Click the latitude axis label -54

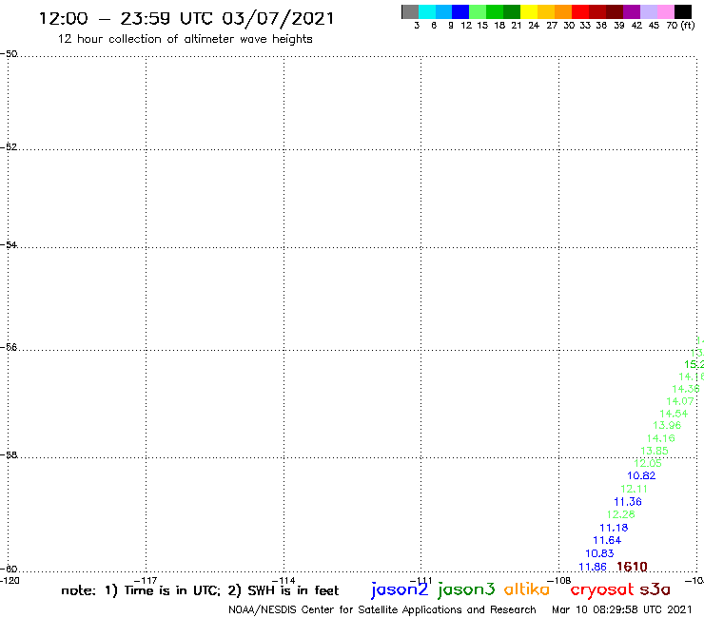point(9,244)
